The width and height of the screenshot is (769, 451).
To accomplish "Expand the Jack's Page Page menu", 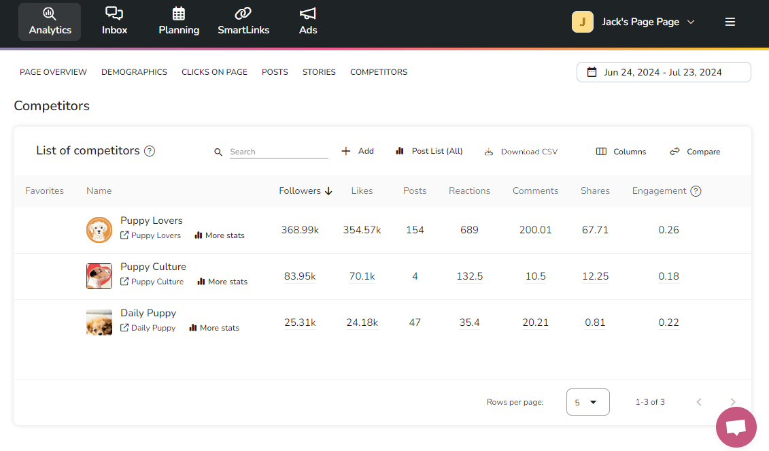I will tap(691, 21).
